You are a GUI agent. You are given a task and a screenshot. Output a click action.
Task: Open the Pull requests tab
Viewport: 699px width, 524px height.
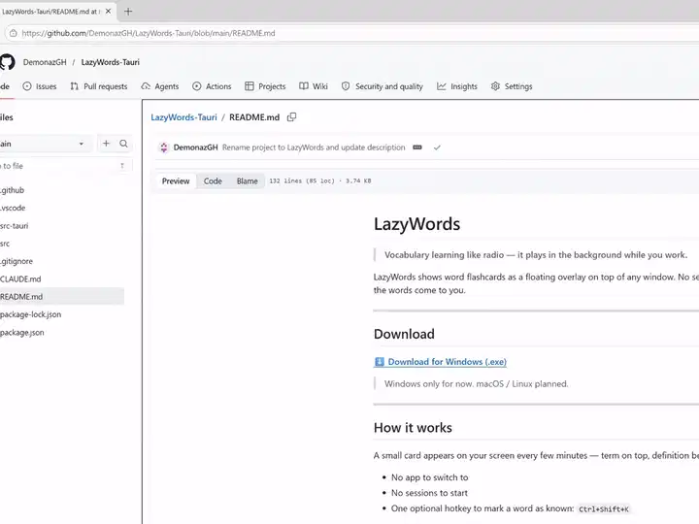(99, 86)
